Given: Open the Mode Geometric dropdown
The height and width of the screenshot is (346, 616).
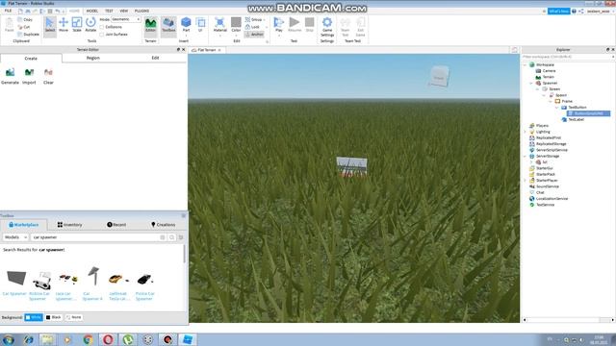Looking at the screenshot, I should pyautogui.click(x=126, y=19).
